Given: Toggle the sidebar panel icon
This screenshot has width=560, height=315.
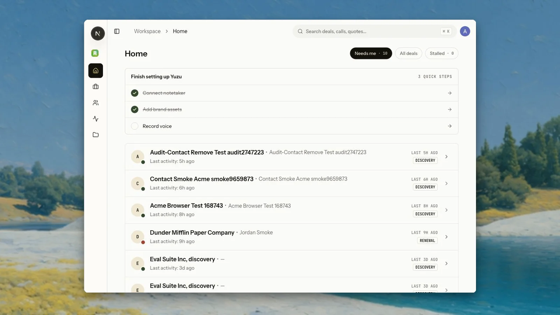Looking at the screenshot, I should pos(117,31).
